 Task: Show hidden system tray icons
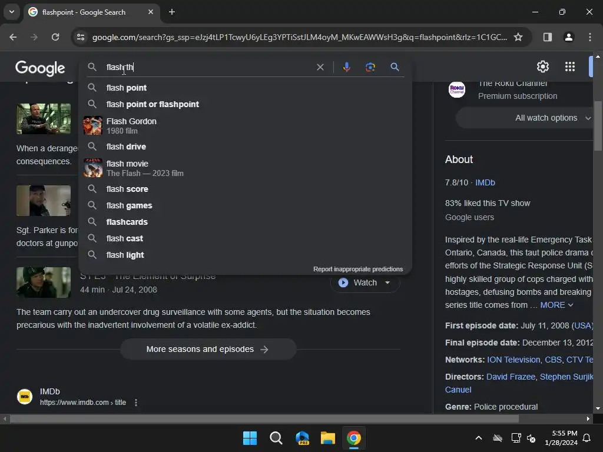[479, 438]
